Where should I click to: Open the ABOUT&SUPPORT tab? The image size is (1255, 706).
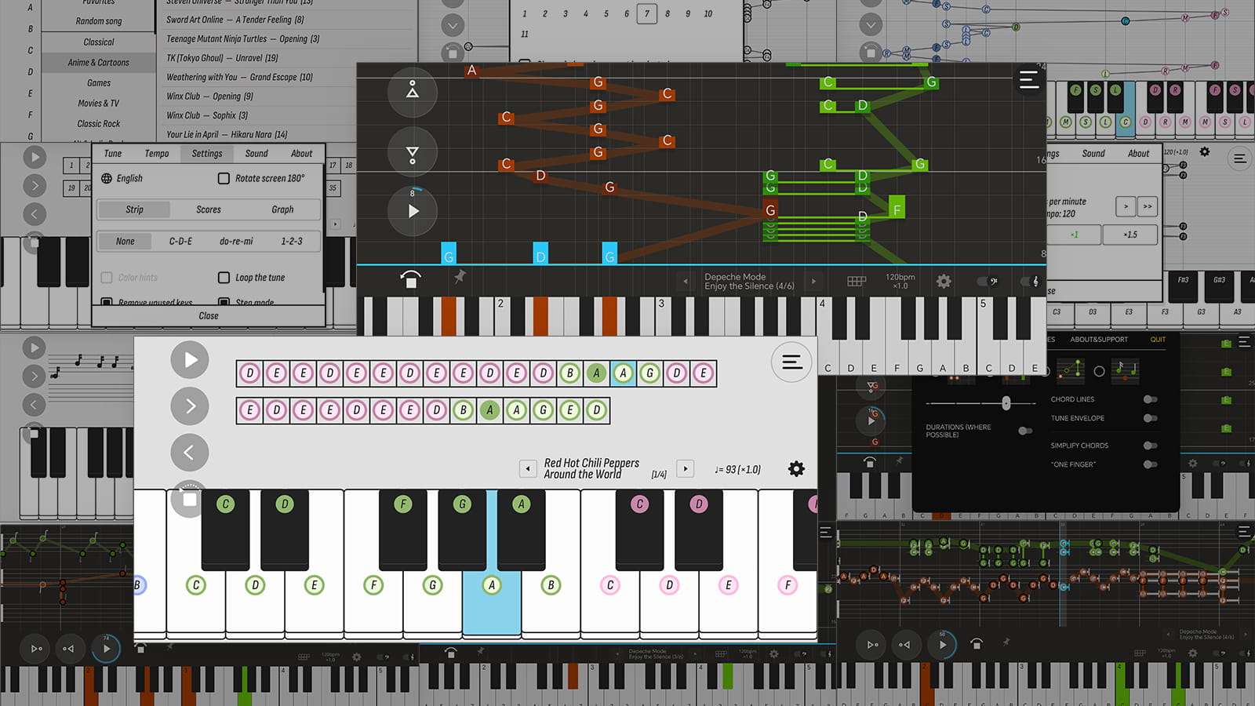[x=1099, y=340]
